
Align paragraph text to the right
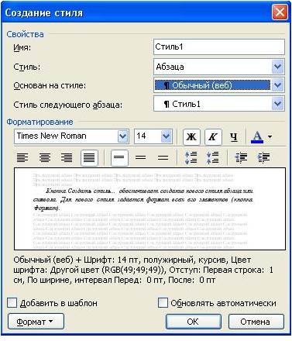click(x=67, y=157)
